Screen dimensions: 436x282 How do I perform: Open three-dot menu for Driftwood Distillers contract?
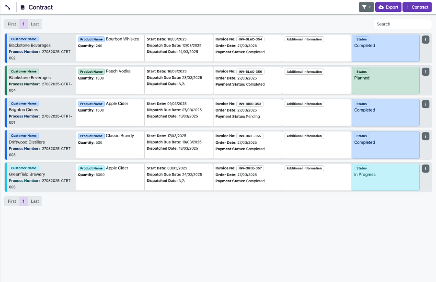pos(425,136)
